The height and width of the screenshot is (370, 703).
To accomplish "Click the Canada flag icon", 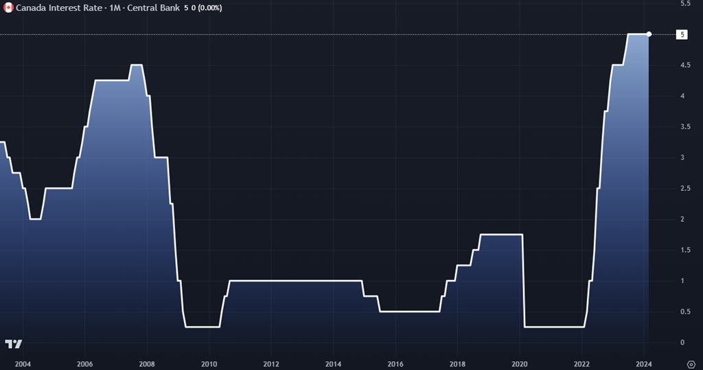I will [9, 8].
